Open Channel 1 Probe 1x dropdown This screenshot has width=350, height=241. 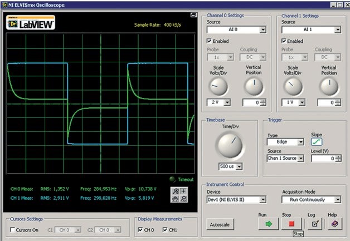(x=295, y=57)
